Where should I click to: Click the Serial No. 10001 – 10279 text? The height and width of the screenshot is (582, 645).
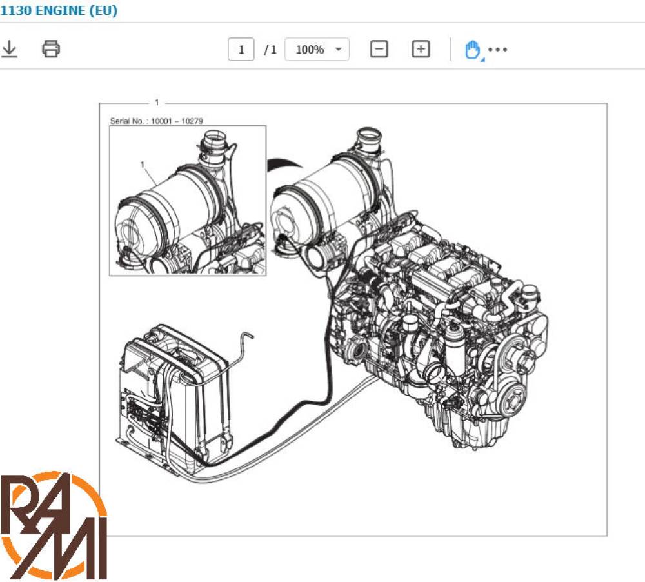[157, 121]
